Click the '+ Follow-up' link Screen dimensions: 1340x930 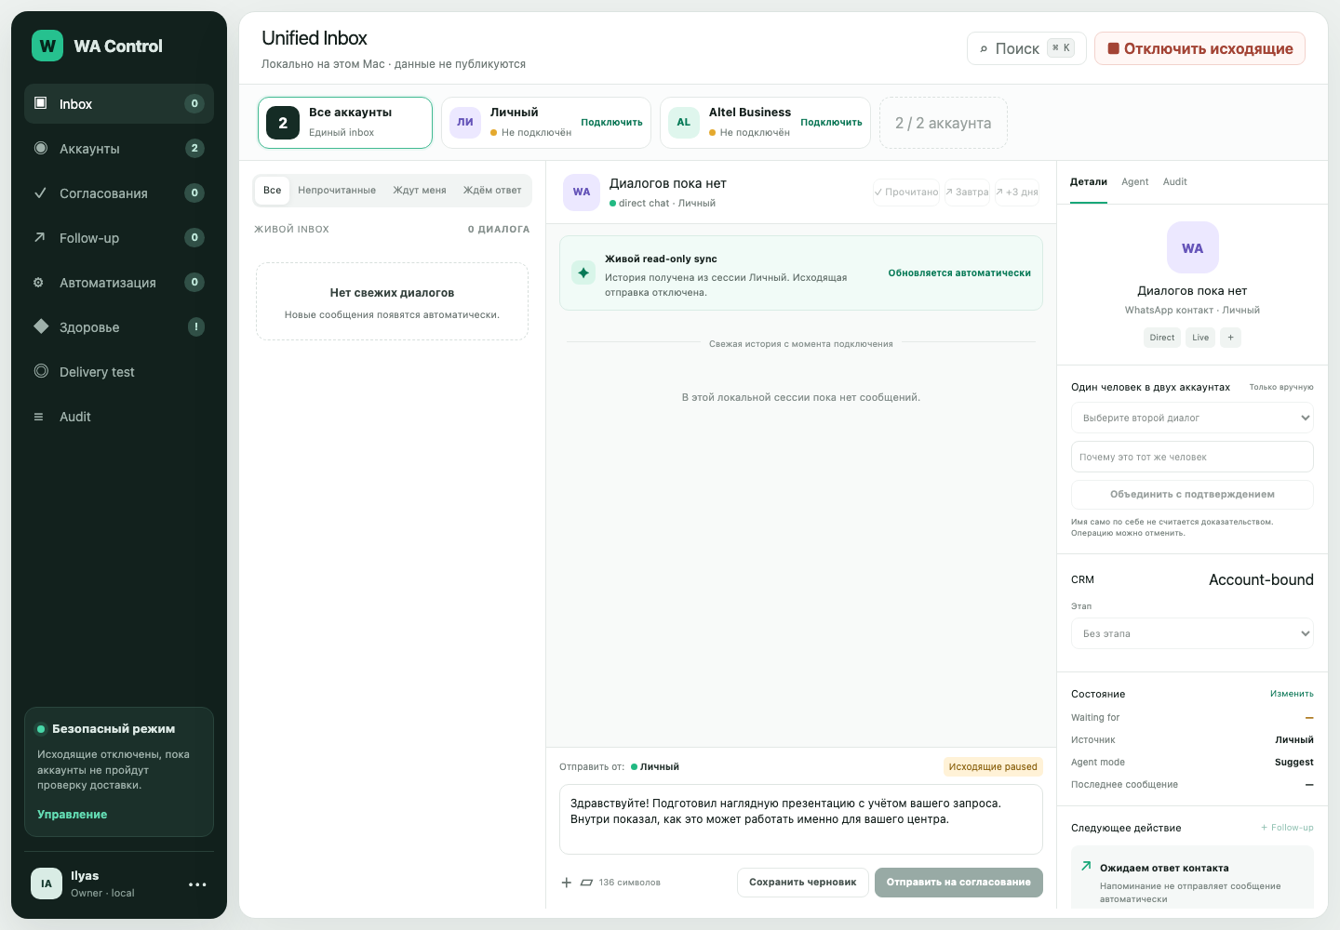coord(1287,828)
